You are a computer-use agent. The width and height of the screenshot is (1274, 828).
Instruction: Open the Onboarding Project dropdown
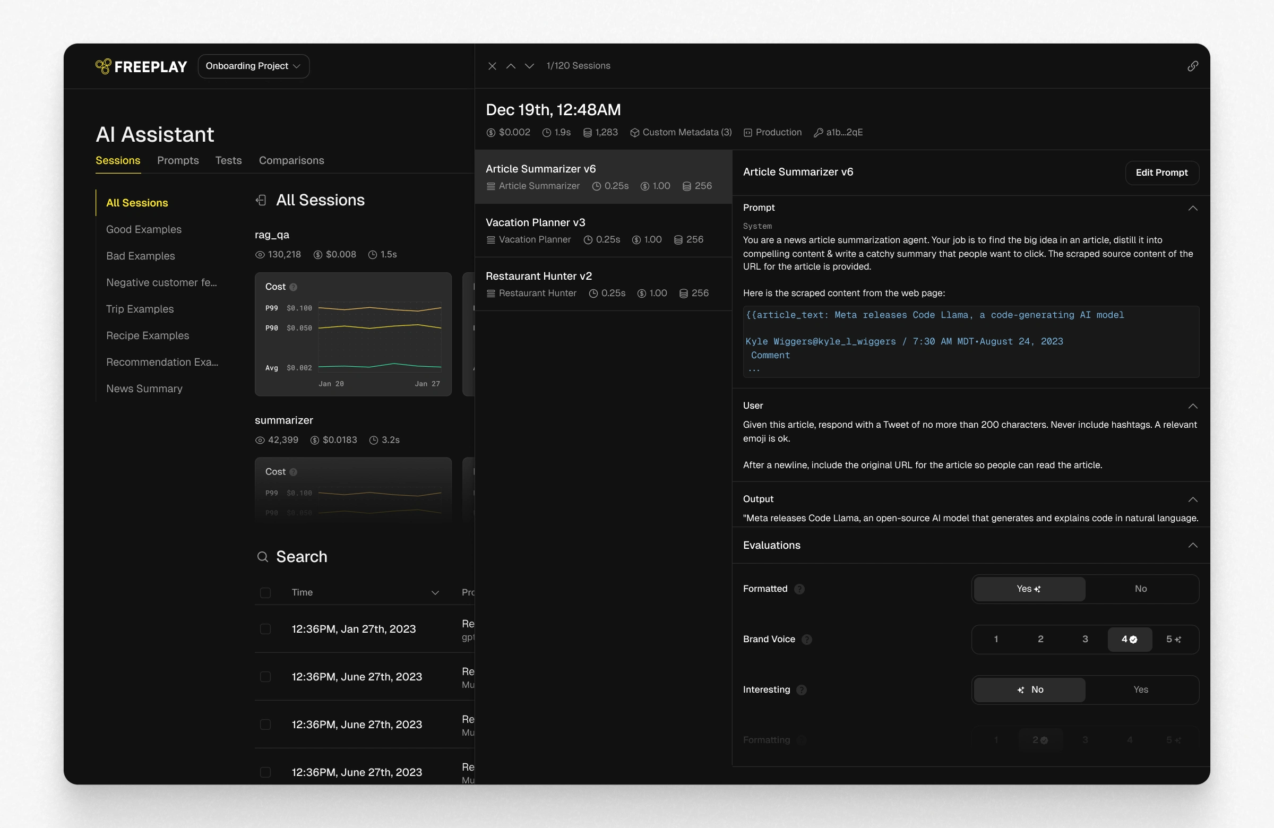click(253, 66)
